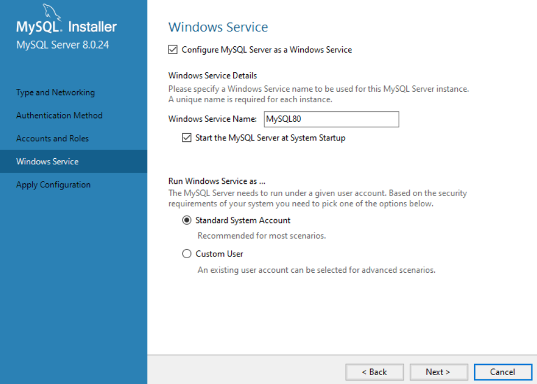This screenshot has height=384, width=537.
Task: Click the Windows Service Name: label
Action: coord(212,119)
